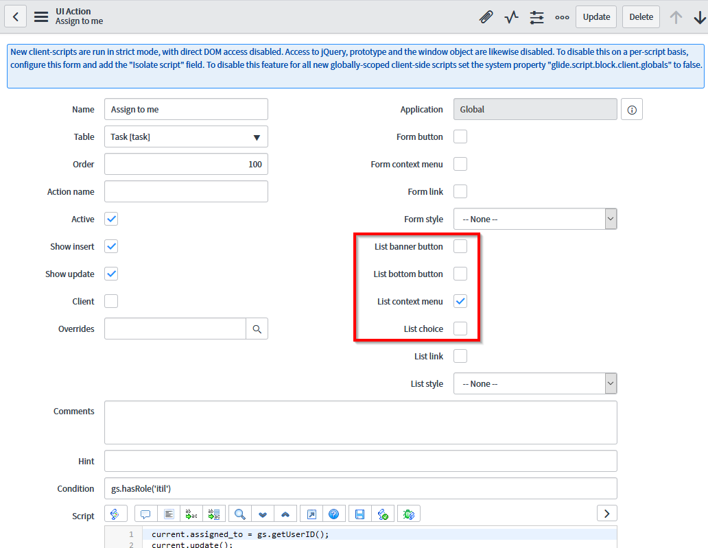Expand script toolbar right arrow
Image resolution: width=708 pixels, height=548 pixels.
607,514
